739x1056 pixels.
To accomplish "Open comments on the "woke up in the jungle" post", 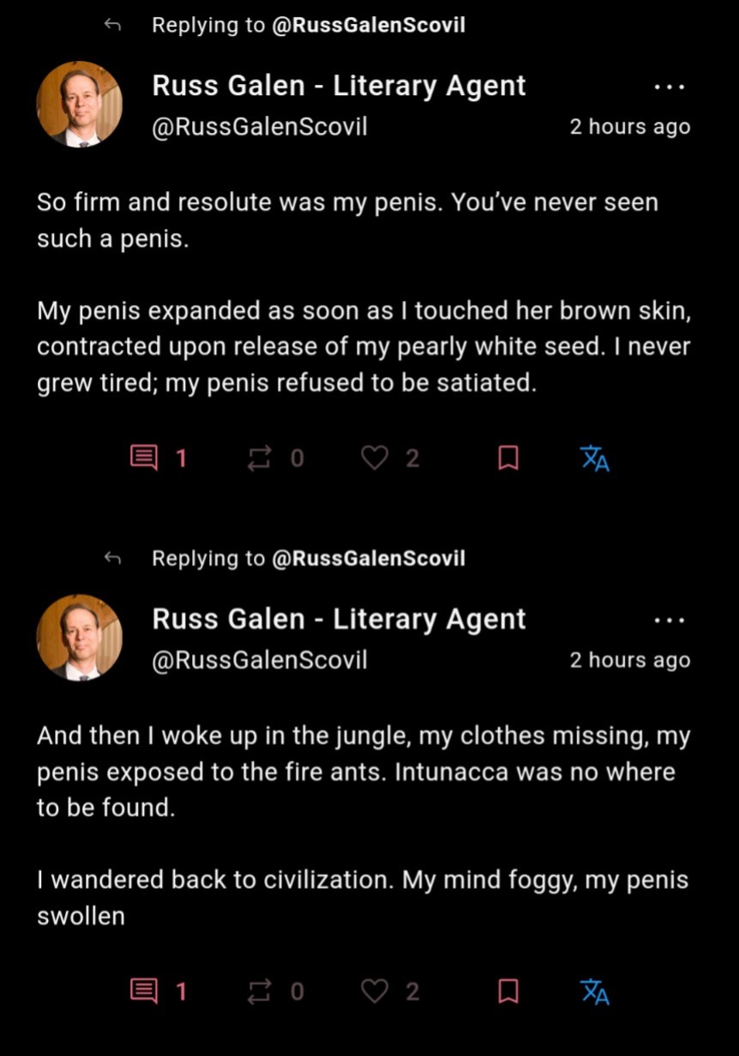I will pos(144,992).
